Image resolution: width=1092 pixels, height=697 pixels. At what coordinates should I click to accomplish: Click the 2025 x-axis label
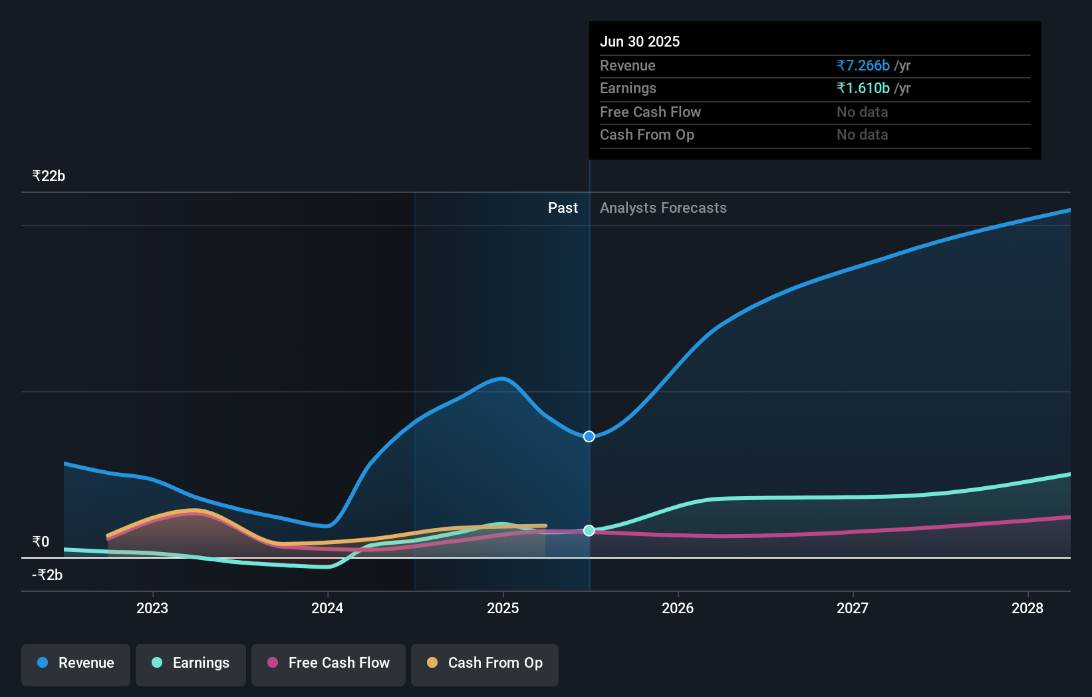click(x=503, y=608)
